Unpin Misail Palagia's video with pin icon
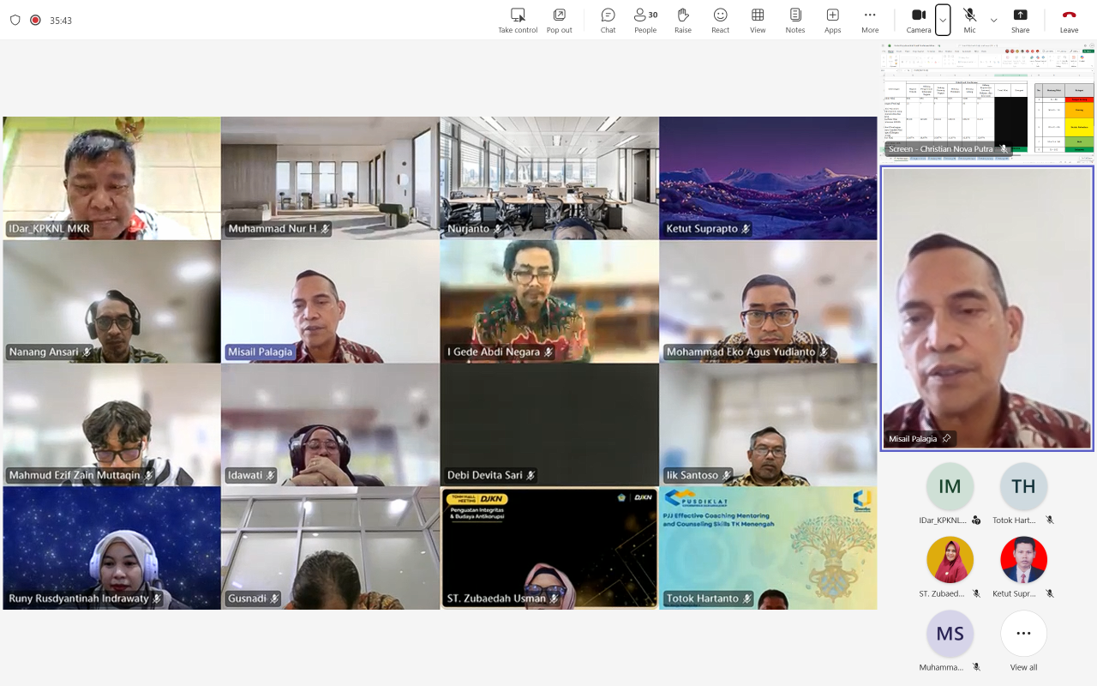This screenshot has height=686, width=1097. 946,439
